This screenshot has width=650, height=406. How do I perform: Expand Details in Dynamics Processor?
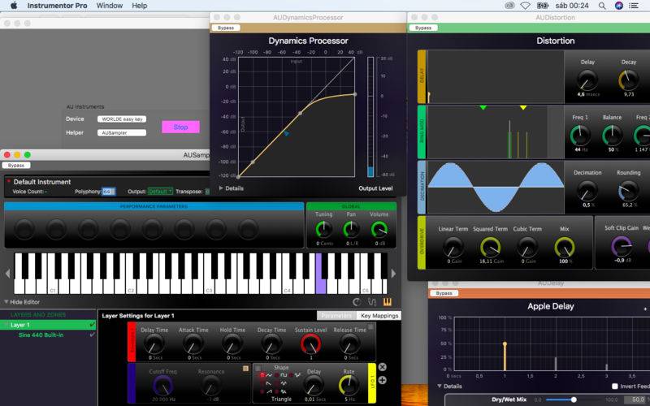click(x=221, y=188)
